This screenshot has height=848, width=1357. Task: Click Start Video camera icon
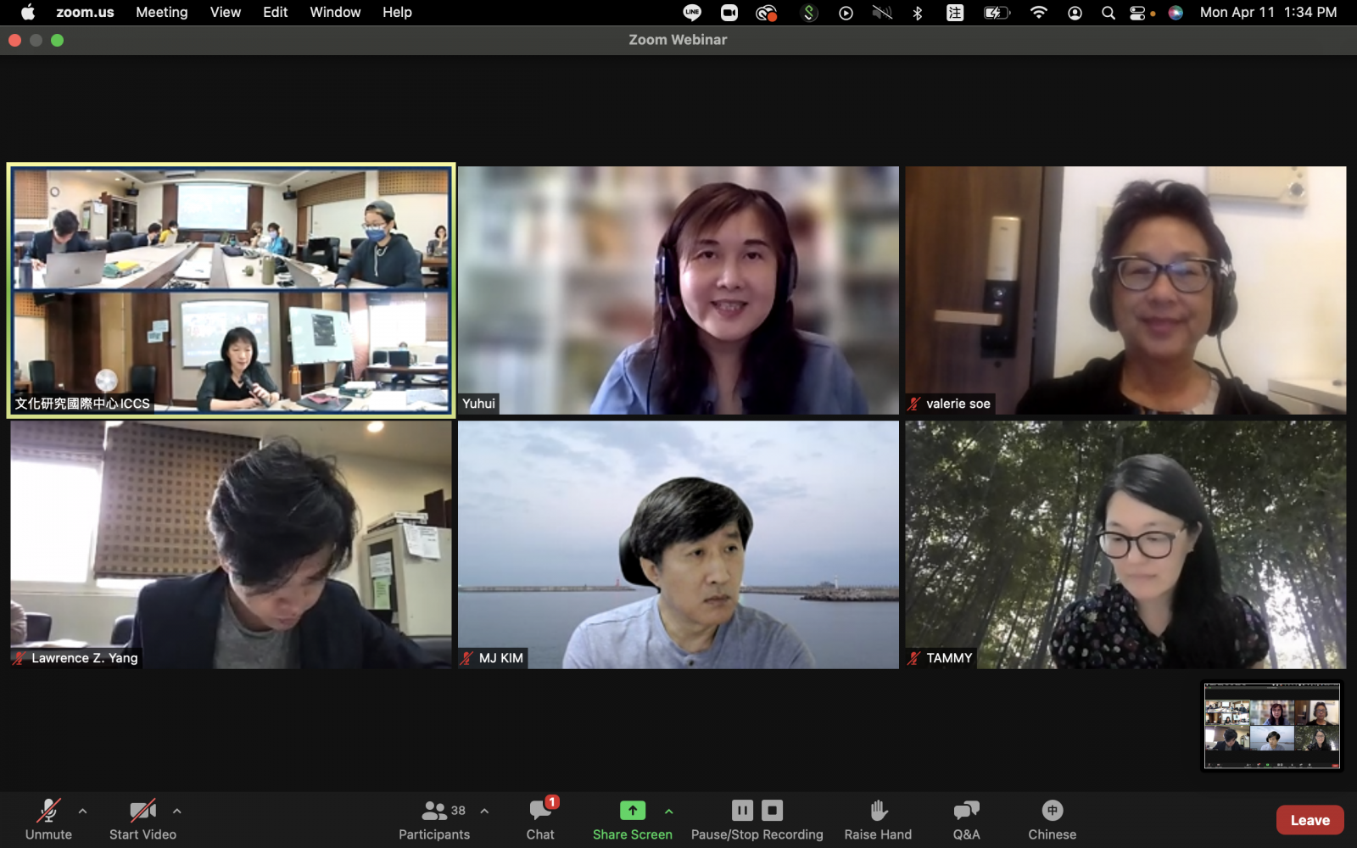tap(142, 811)
